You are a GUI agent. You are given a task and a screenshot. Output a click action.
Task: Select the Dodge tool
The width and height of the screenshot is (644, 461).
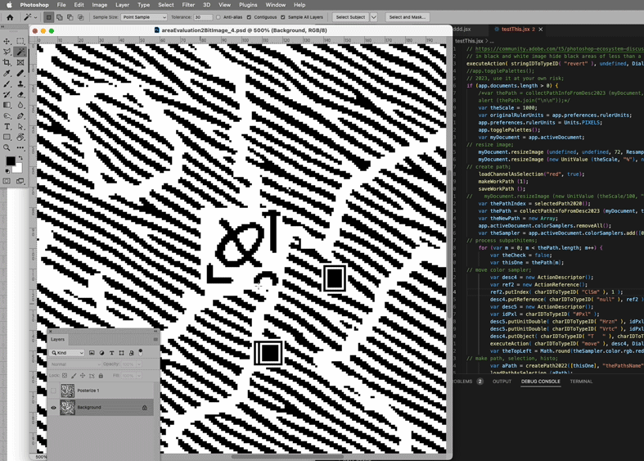7,116
